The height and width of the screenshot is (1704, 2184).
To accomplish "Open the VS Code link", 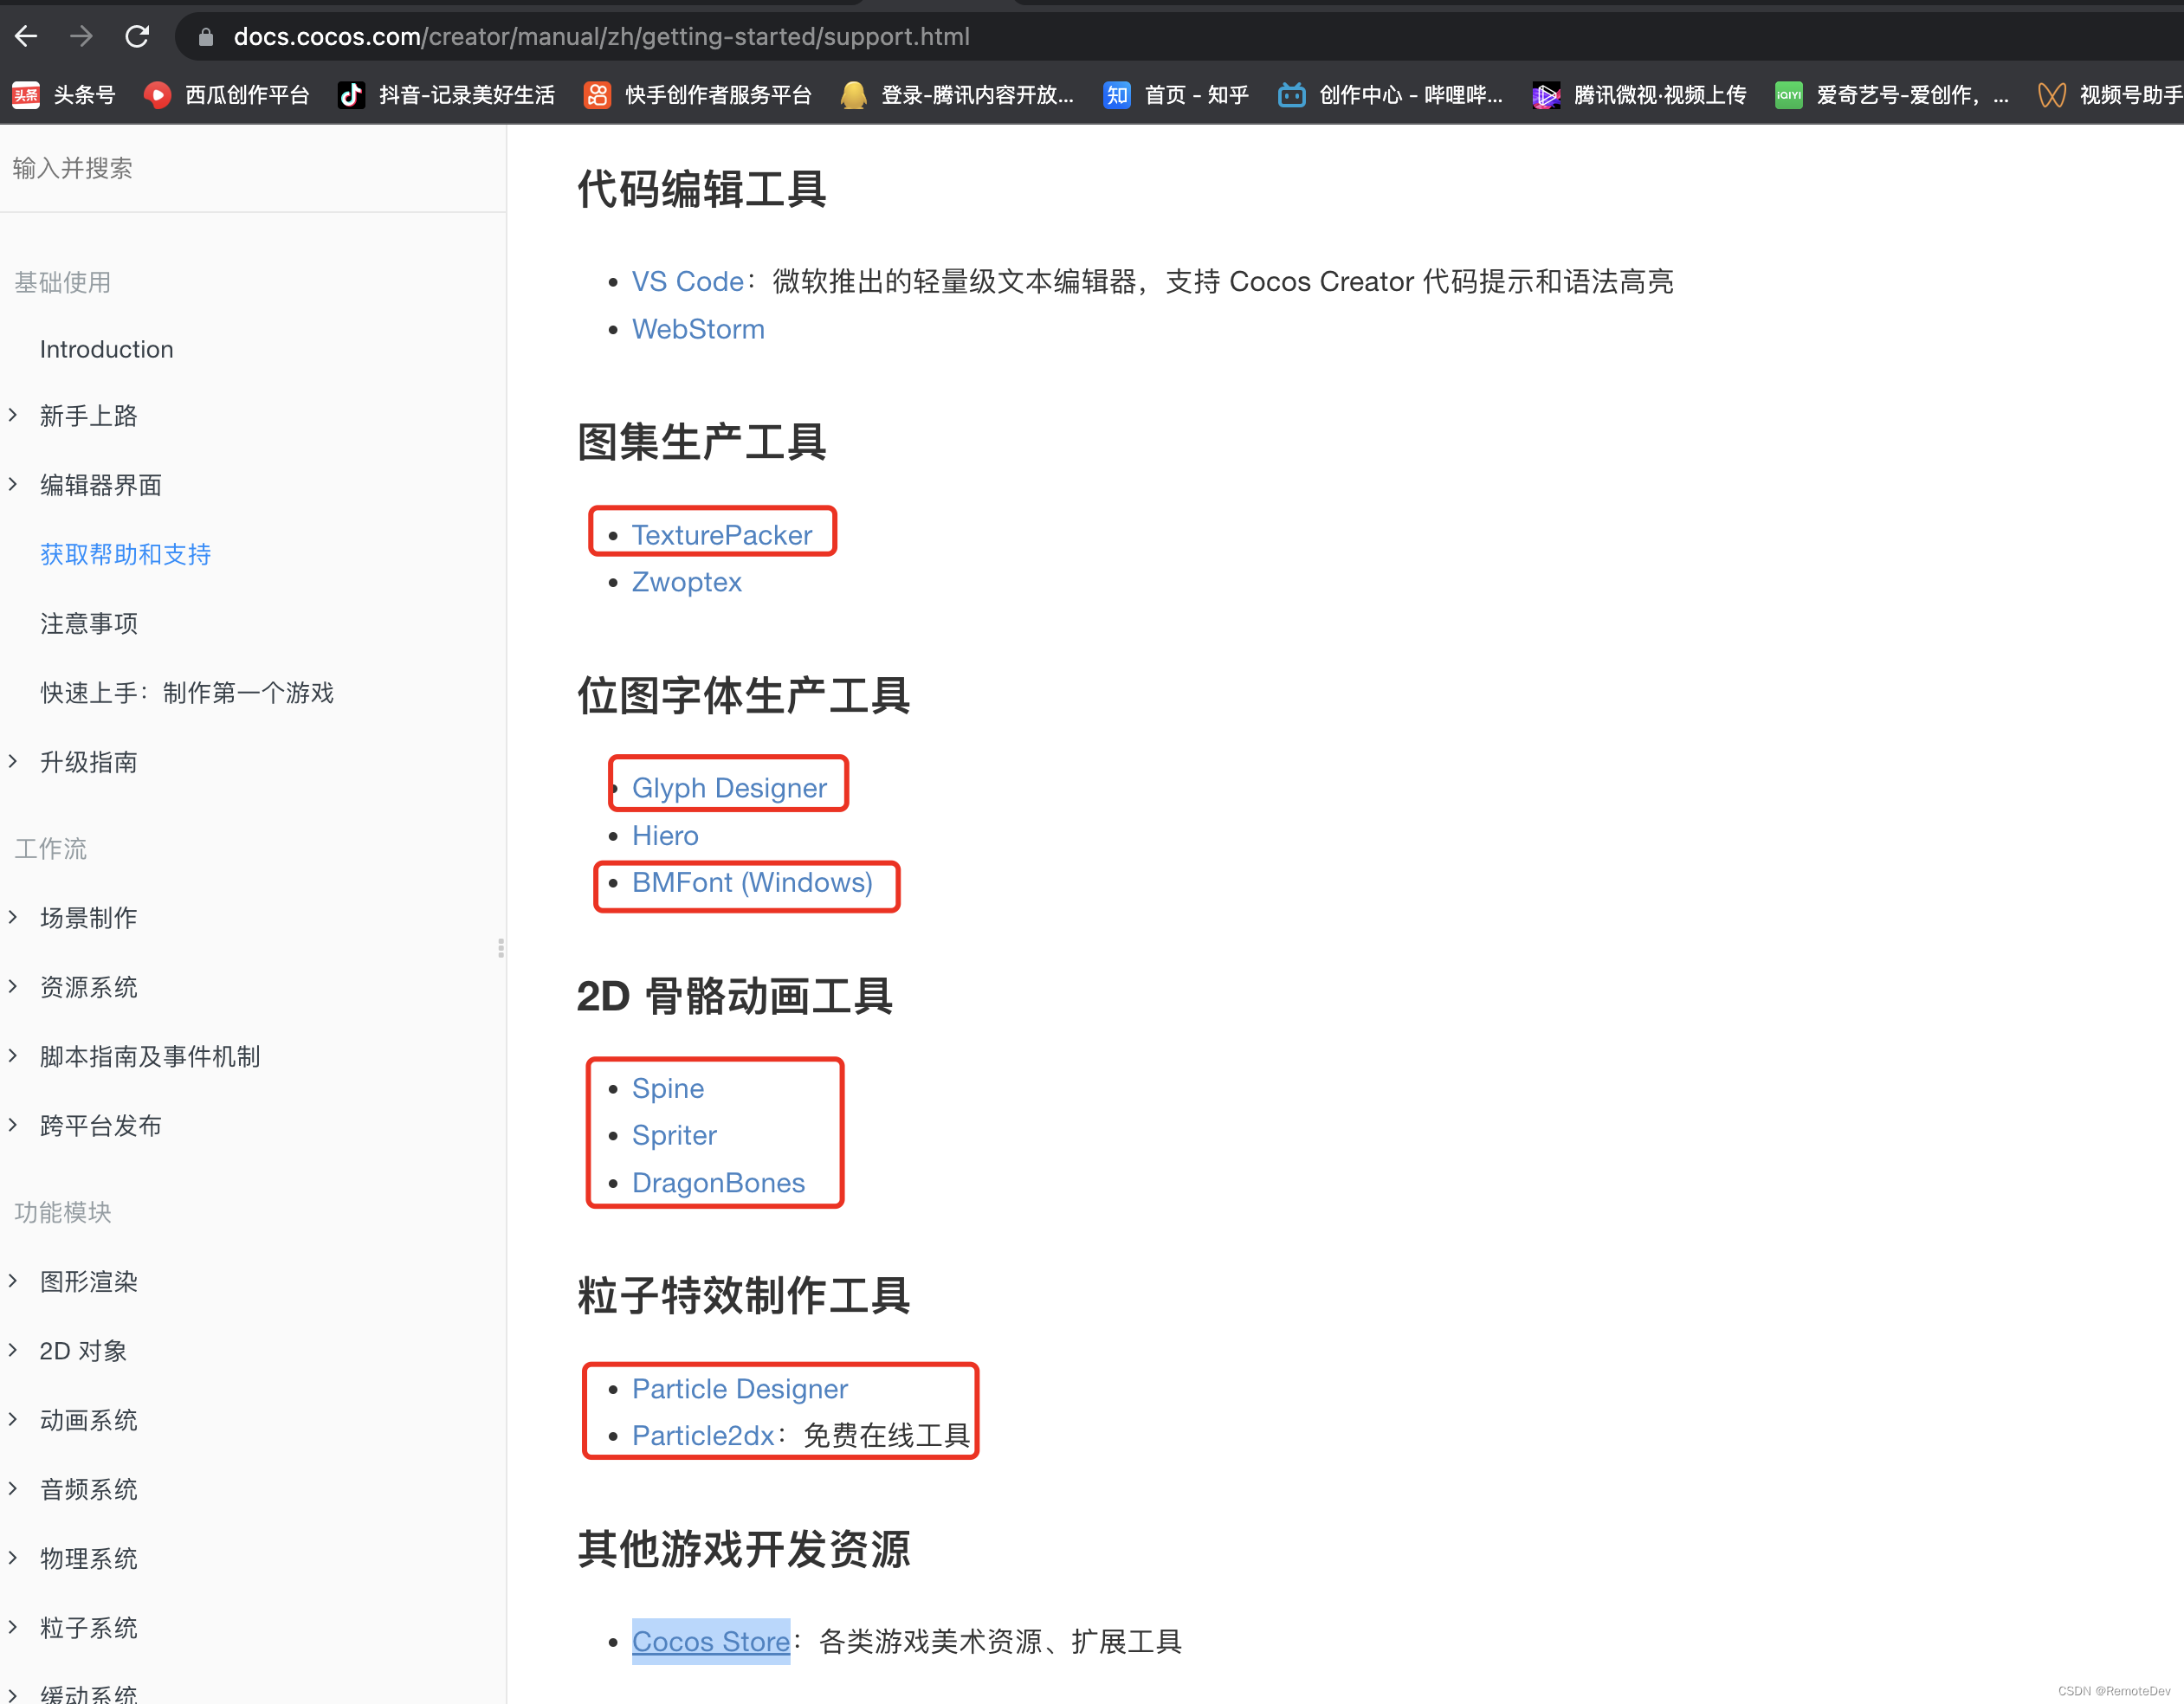I will pos(687,281).
